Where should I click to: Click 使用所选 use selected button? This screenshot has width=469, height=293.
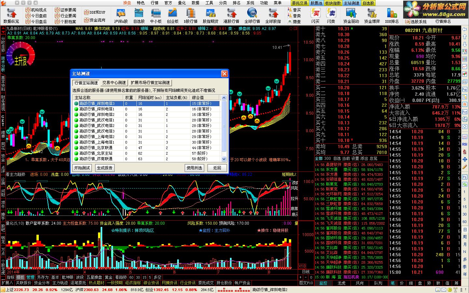coord(194,168)
